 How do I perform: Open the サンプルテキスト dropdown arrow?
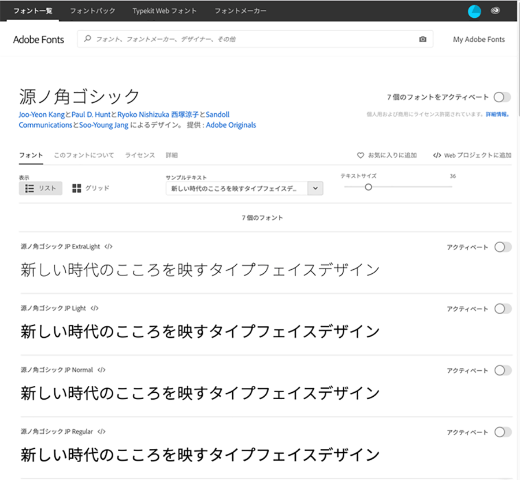315,188
